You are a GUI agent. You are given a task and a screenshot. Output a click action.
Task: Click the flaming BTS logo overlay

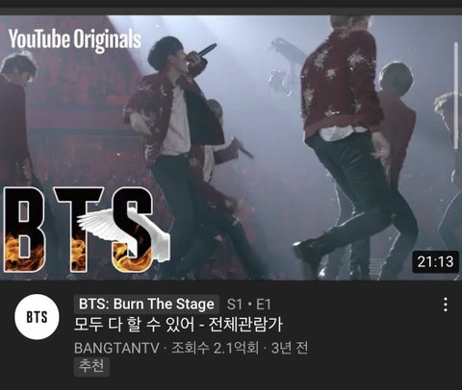86,230
